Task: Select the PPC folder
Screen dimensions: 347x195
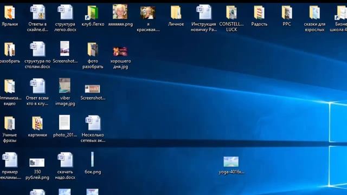Action: click(287, 12)
